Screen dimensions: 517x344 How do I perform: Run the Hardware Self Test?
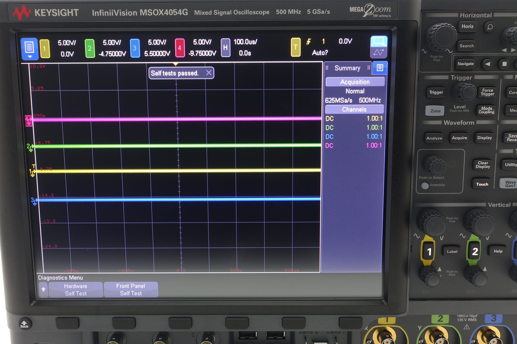tap(75, 289)
